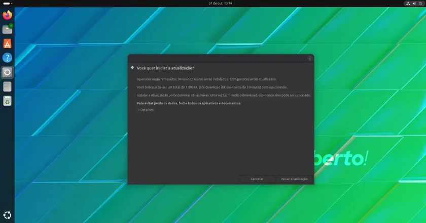This screenshot has width=426, height=223.
Task: Click the volume speaker icon
Action: pyautogui.click(x=414, y=4)
